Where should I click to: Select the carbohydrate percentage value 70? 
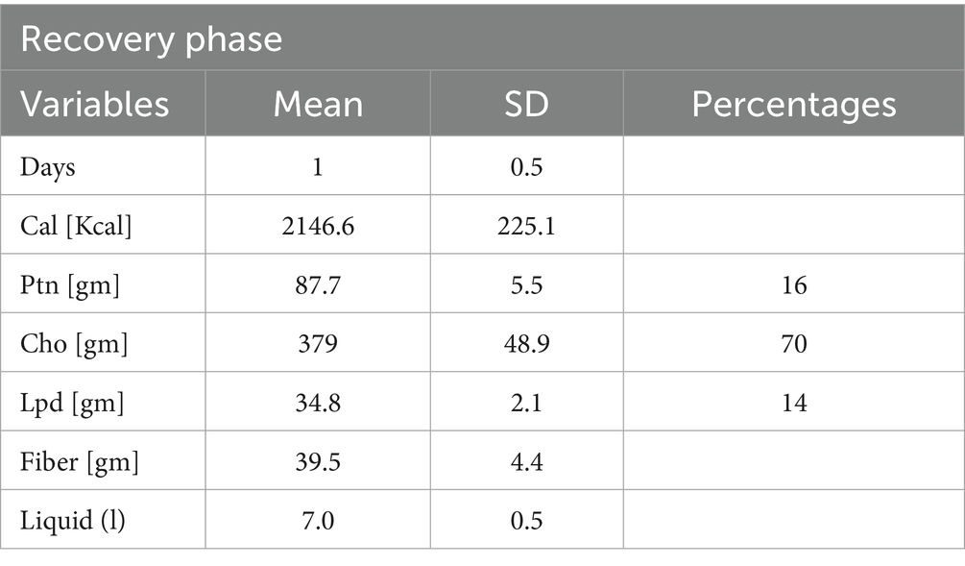click(x=794, y=343)
